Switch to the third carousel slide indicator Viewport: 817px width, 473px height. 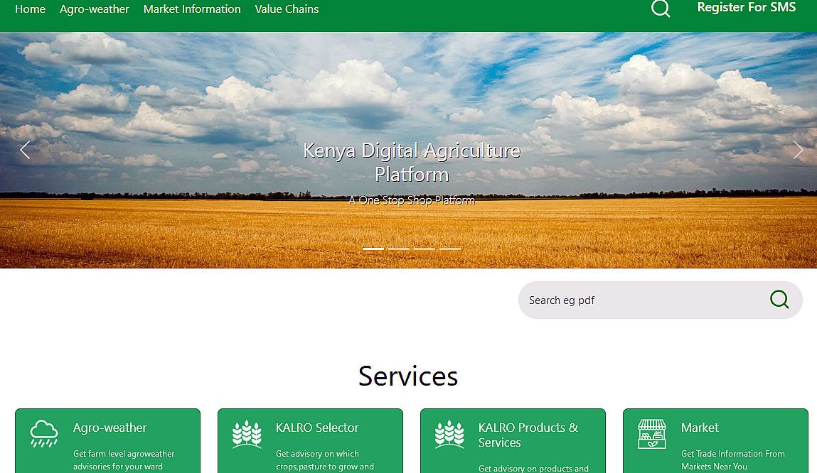(x=424, y=249)
